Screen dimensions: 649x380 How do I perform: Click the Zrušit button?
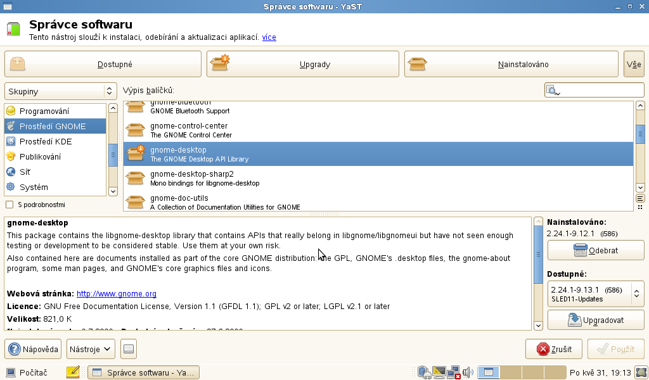point(554,349)
